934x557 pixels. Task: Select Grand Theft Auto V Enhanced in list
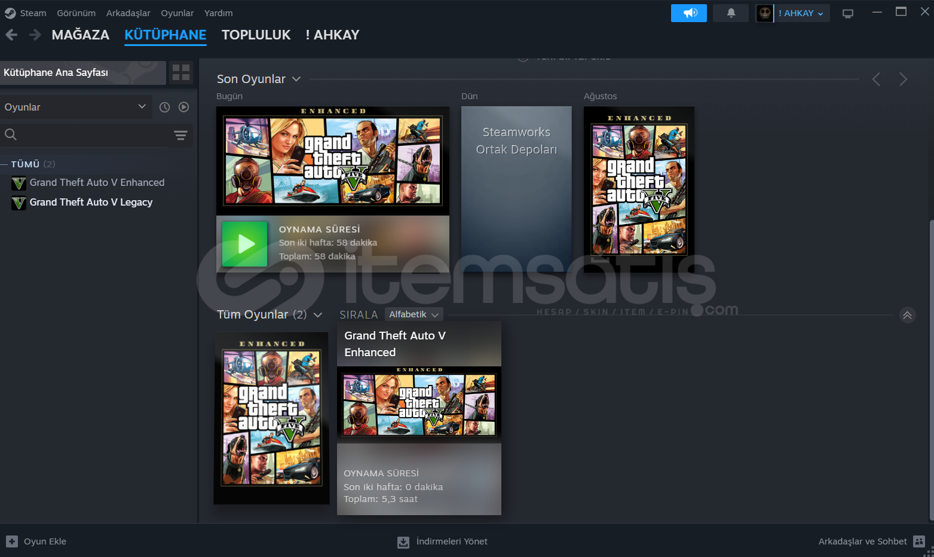(x=97, y=182)
